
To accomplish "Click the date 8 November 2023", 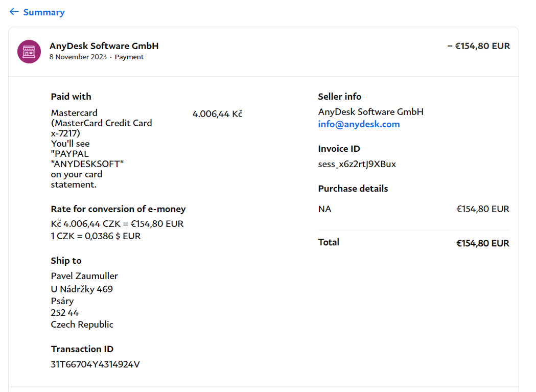I will (x=78, y=57).
